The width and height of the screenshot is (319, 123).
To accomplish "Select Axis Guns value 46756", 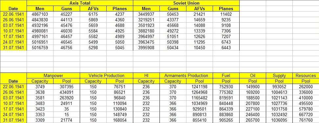I will coord(67,48).
